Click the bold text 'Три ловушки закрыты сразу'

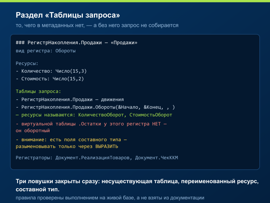point(58,181)
